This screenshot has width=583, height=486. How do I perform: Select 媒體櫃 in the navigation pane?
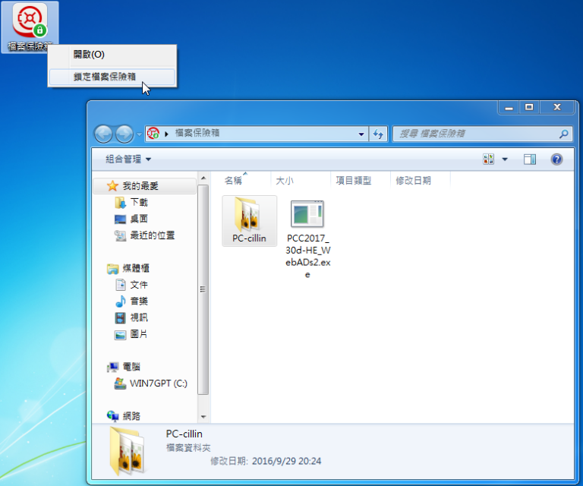136,268
